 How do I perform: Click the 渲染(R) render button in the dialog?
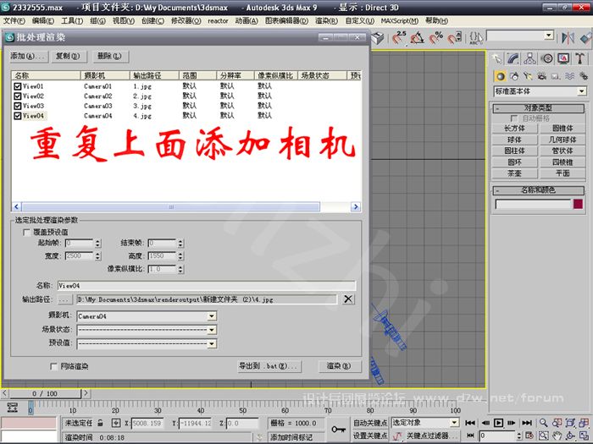click(x=339, y=366)
